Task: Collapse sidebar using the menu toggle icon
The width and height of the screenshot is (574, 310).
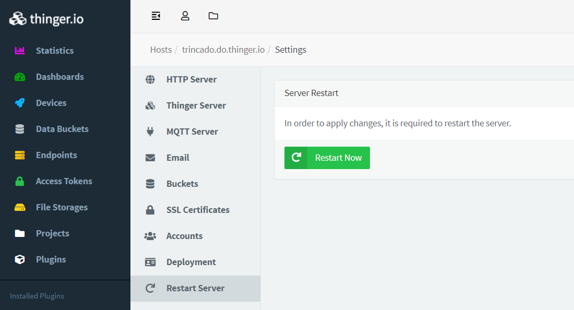Action: tap(156, 16)
